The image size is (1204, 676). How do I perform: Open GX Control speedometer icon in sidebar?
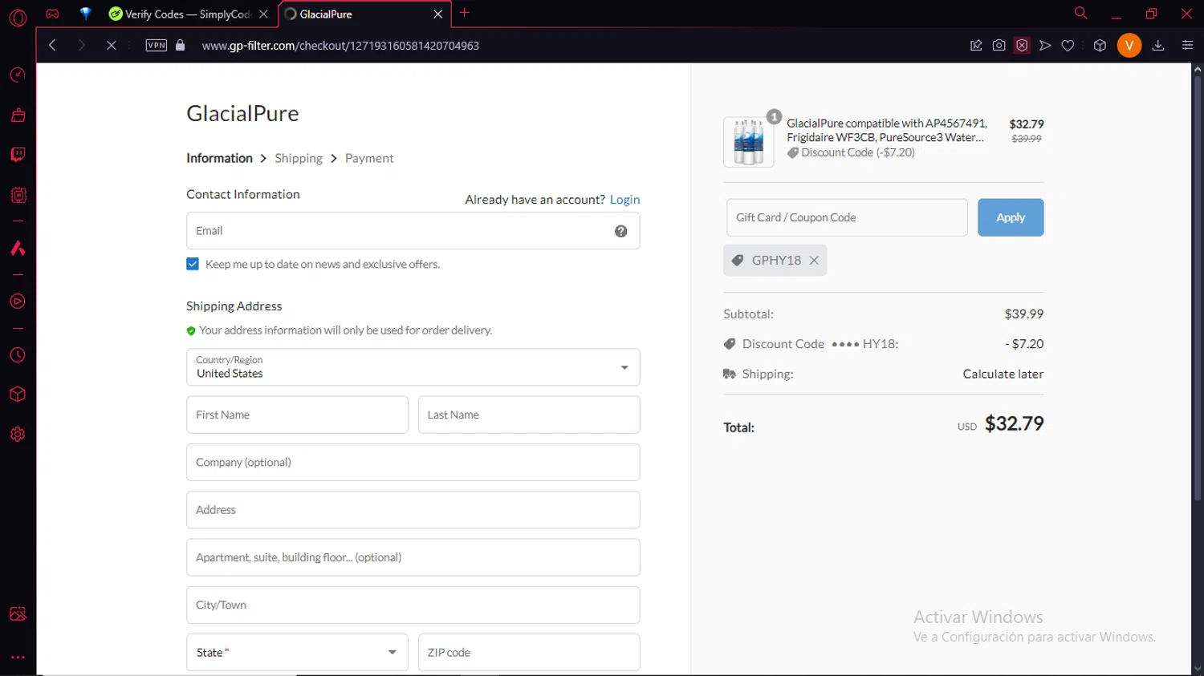pos(18,75)
